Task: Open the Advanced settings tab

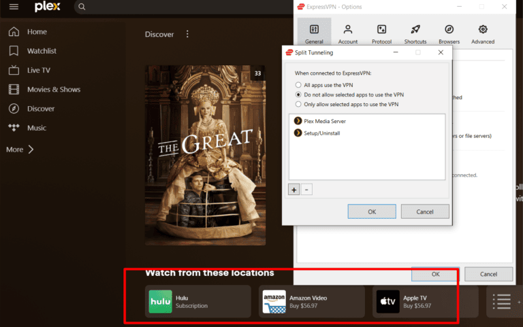Action: pos(483,33)
